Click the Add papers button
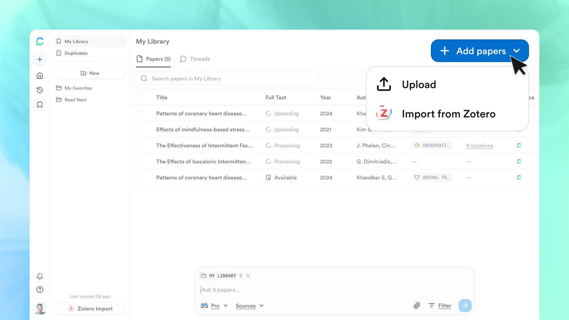The height and width of the screenshot is (320, 569). 479,51
